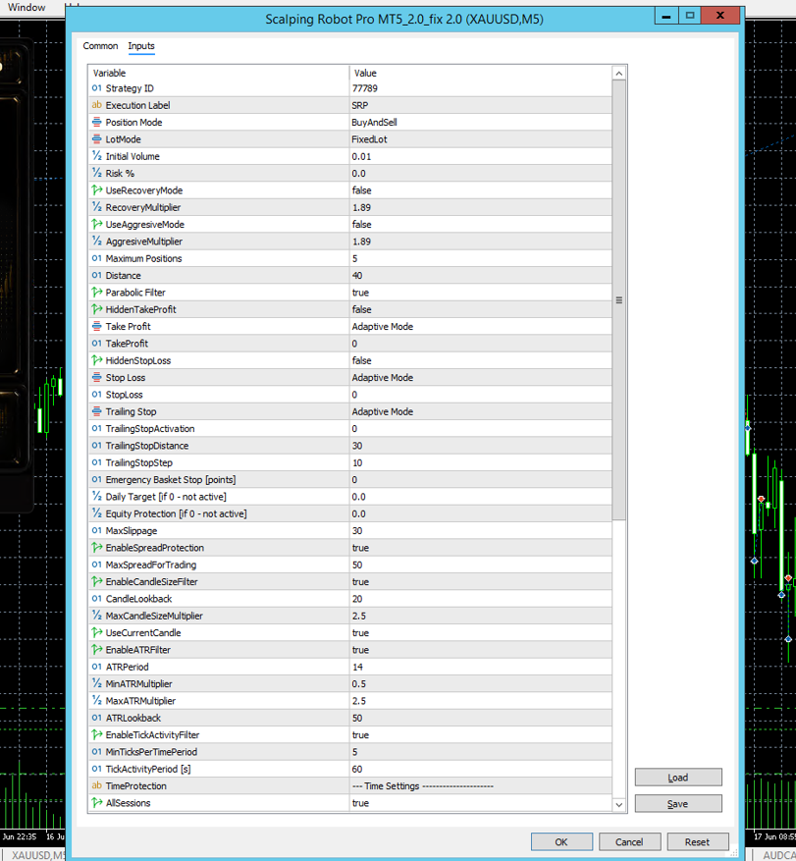The width and height of the screenshot is (796, 861).
Task: Click the TimeProtection string type icon
Action: 96,785
